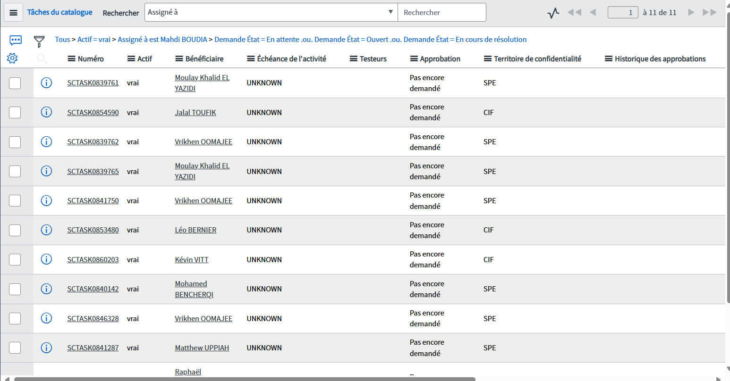
Task: Open task link SCTASK0846328
Action: click(x=93, y=319)
